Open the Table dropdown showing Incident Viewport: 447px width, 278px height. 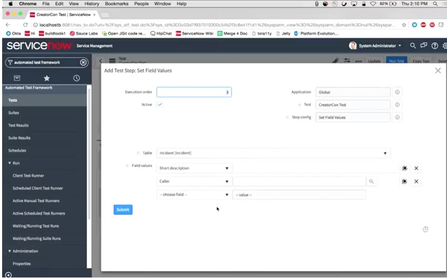274,153
